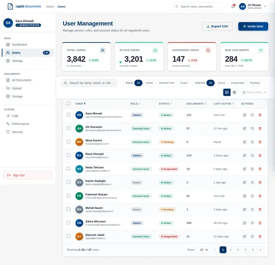This screenshot has width=275, height=265.
Task: Click the delete icon for Mina Karimi
Action: (260, 142)
